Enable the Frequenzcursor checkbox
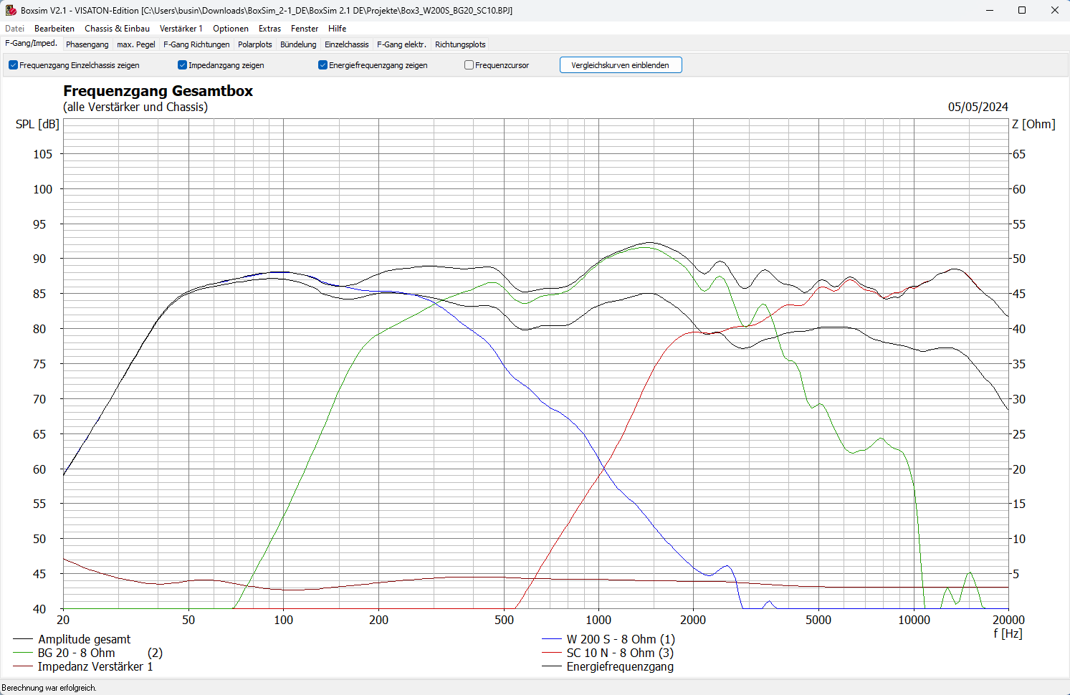The image size is (1070, 695). 469,65
